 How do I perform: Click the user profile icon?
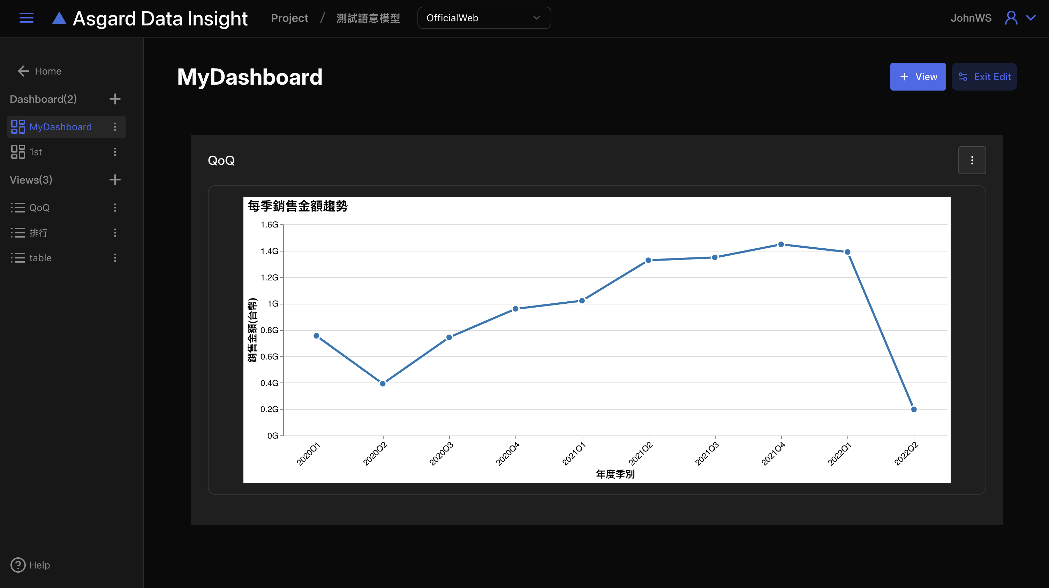(x=1011, y=18)
